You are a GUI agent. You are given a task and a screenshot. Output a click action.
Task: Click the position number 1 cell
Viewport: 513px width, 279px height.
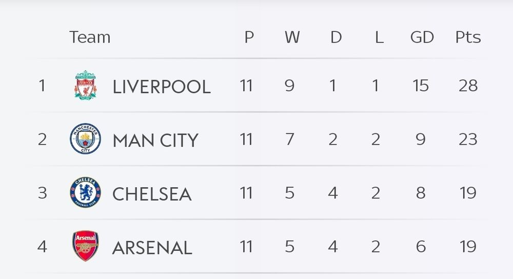[42, 86]
